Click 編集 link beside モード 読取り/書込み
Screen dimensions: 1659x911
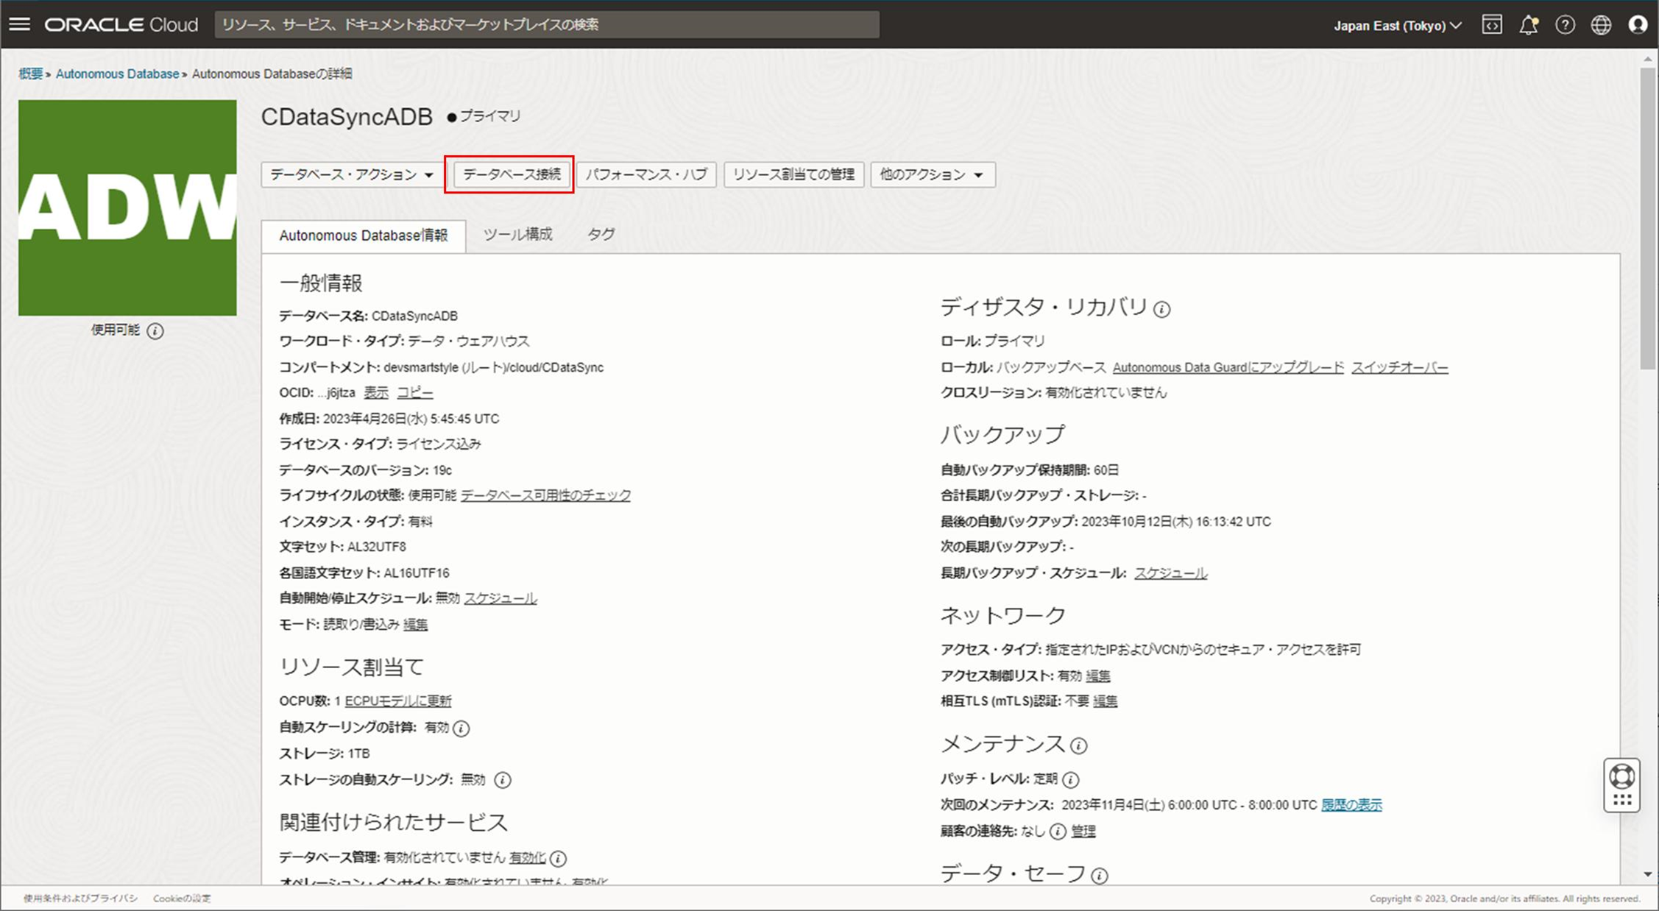[415, 624]
